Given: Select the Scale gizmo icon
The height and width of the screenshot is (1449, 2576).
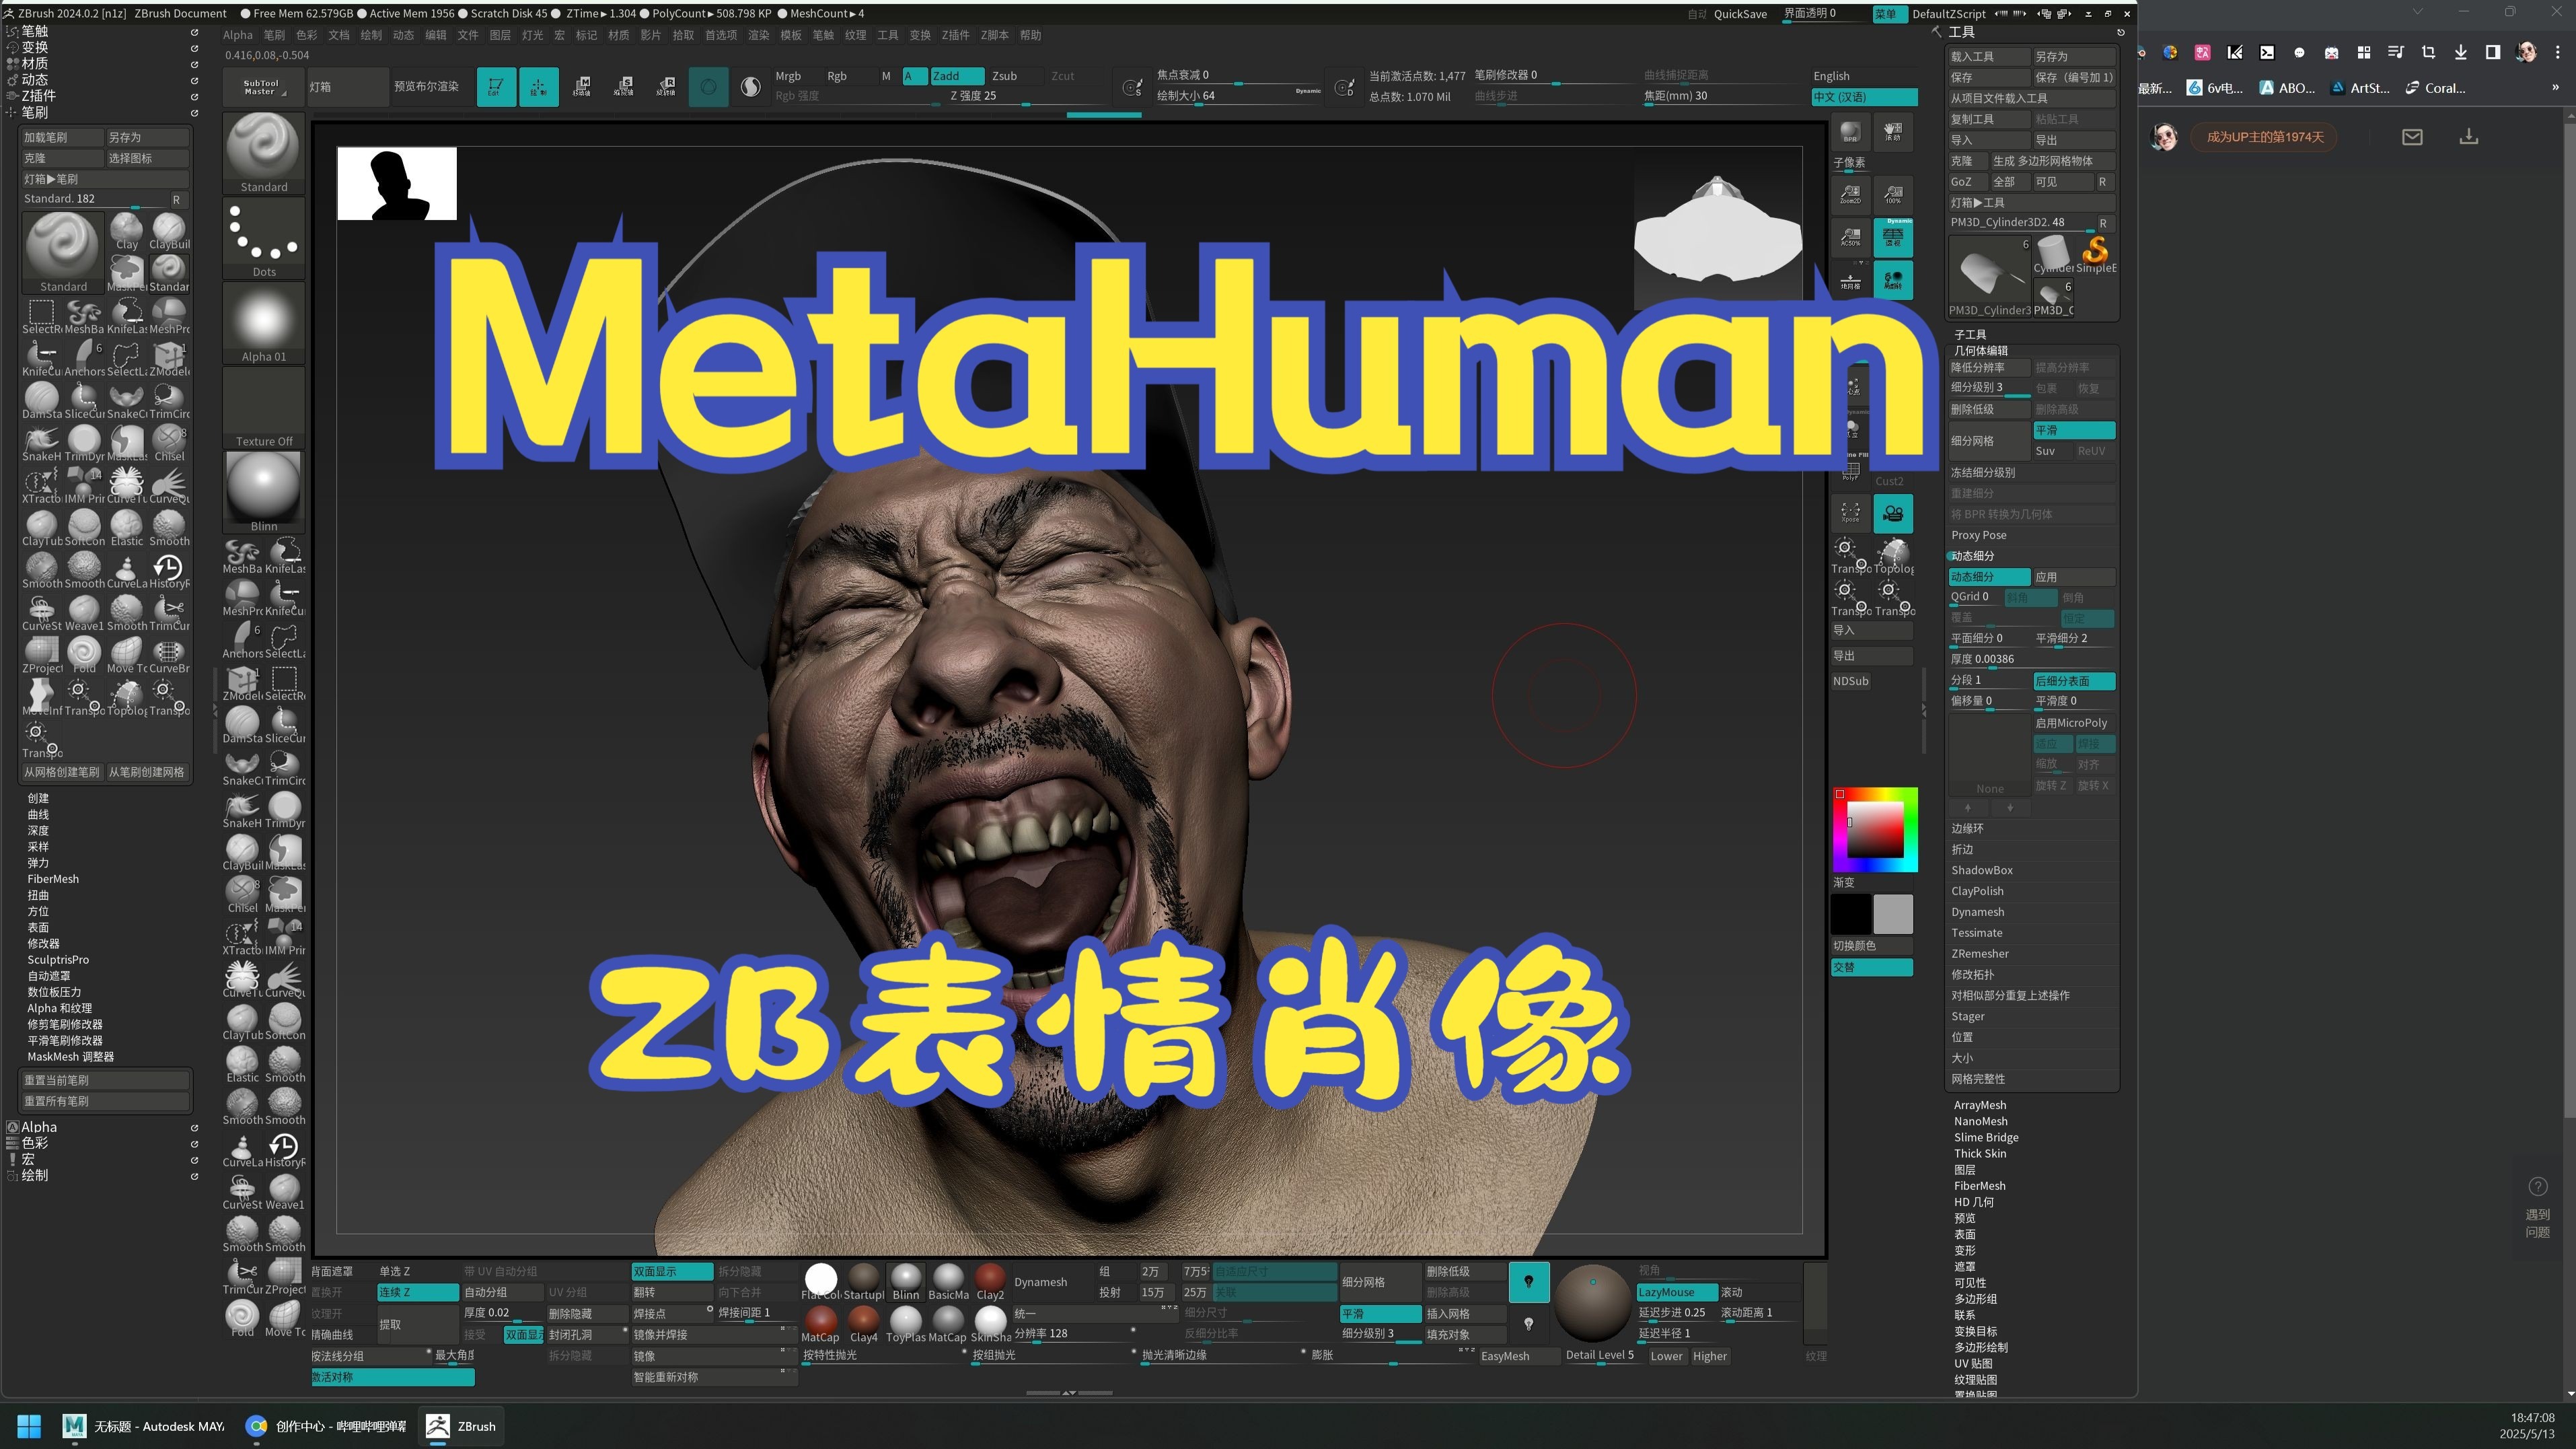Looking at the screenshot, I should coord(623,87).
